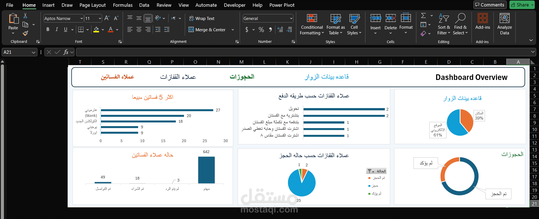Click the Fill Color bucket icon
Screen dimensions: 539x219
(x=96, y=29)
